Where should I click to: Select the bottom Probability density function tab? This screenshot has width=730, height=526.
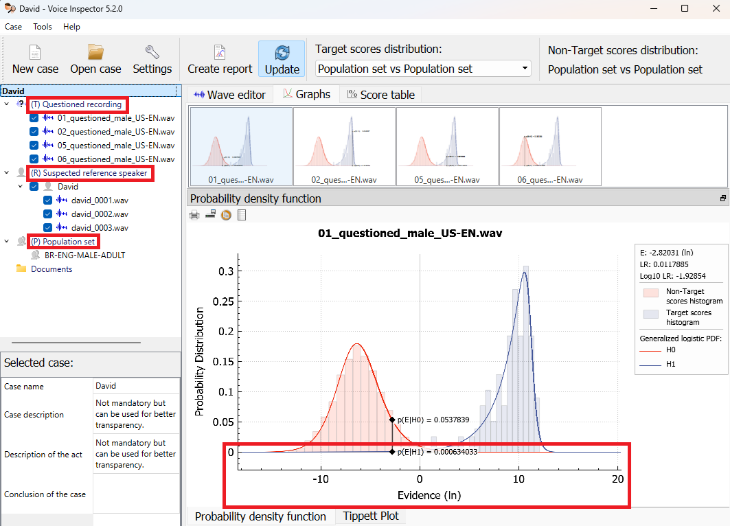260,516
